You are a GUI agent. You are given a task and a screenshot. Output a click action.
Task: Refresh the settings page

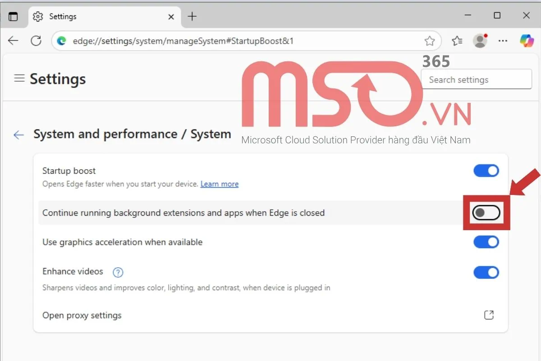point(36,41)
